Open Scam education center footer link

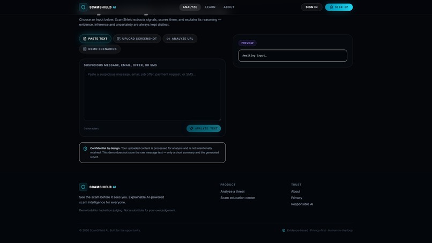237,198
